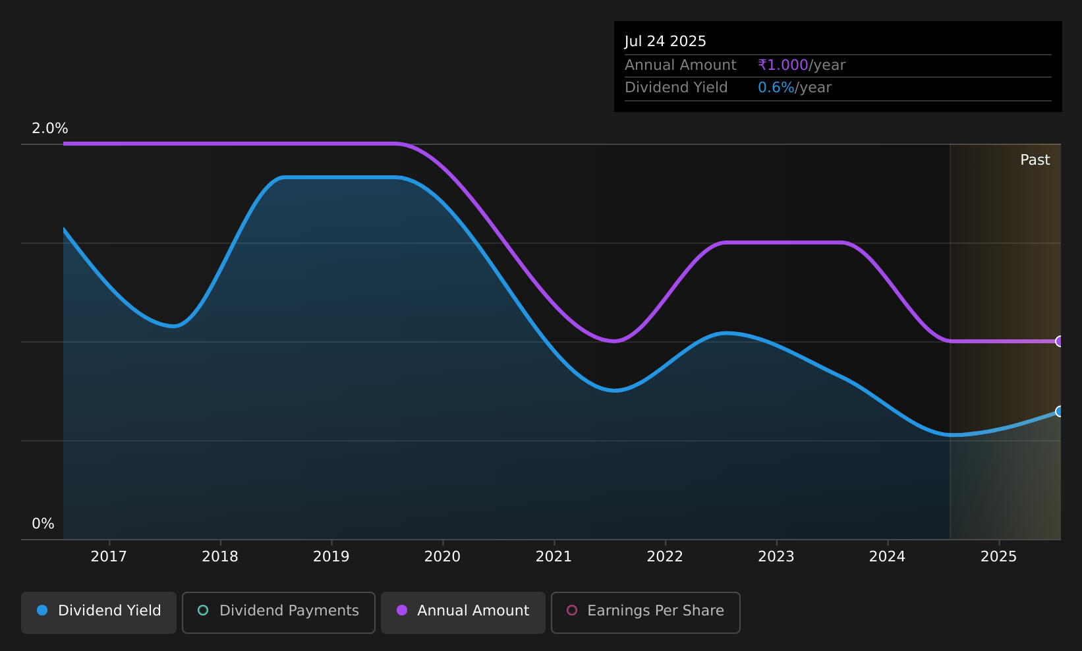Viewport: 1082px width, 651px height.
Task: Select the purple endpoint marker on Annual Amount line
Action: (x=1060, y=341)
